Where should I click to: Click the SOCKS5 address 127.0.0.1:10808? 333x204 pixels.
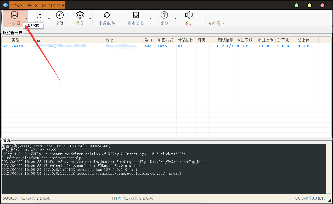click(x=36, y=198)
